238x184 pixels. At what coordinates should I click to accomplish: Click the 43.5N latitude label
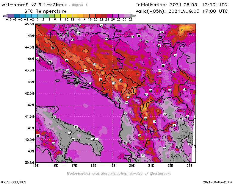click(x=29, y=70)
